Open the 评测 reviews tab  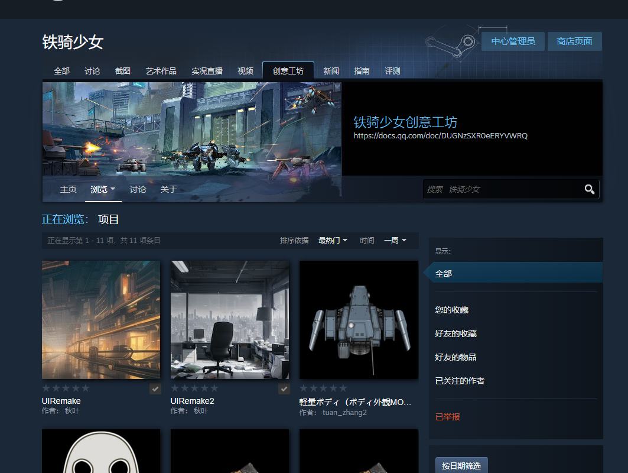pos(392,71)
